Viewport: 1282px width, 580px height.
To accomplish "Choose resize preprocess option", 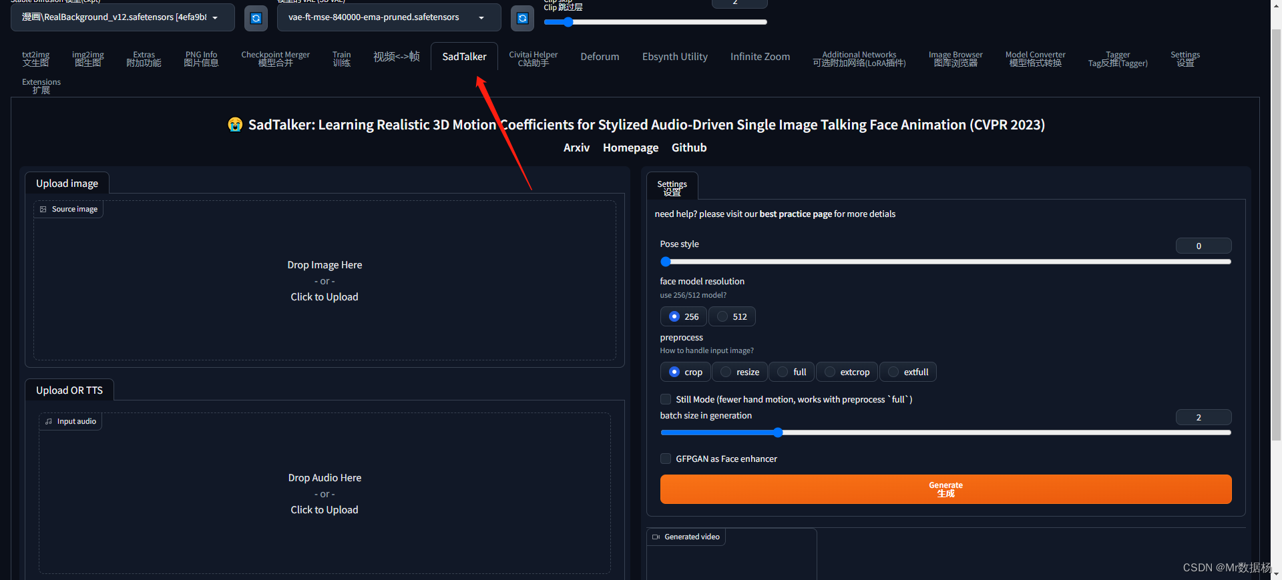I will click(x=740, y=372).
